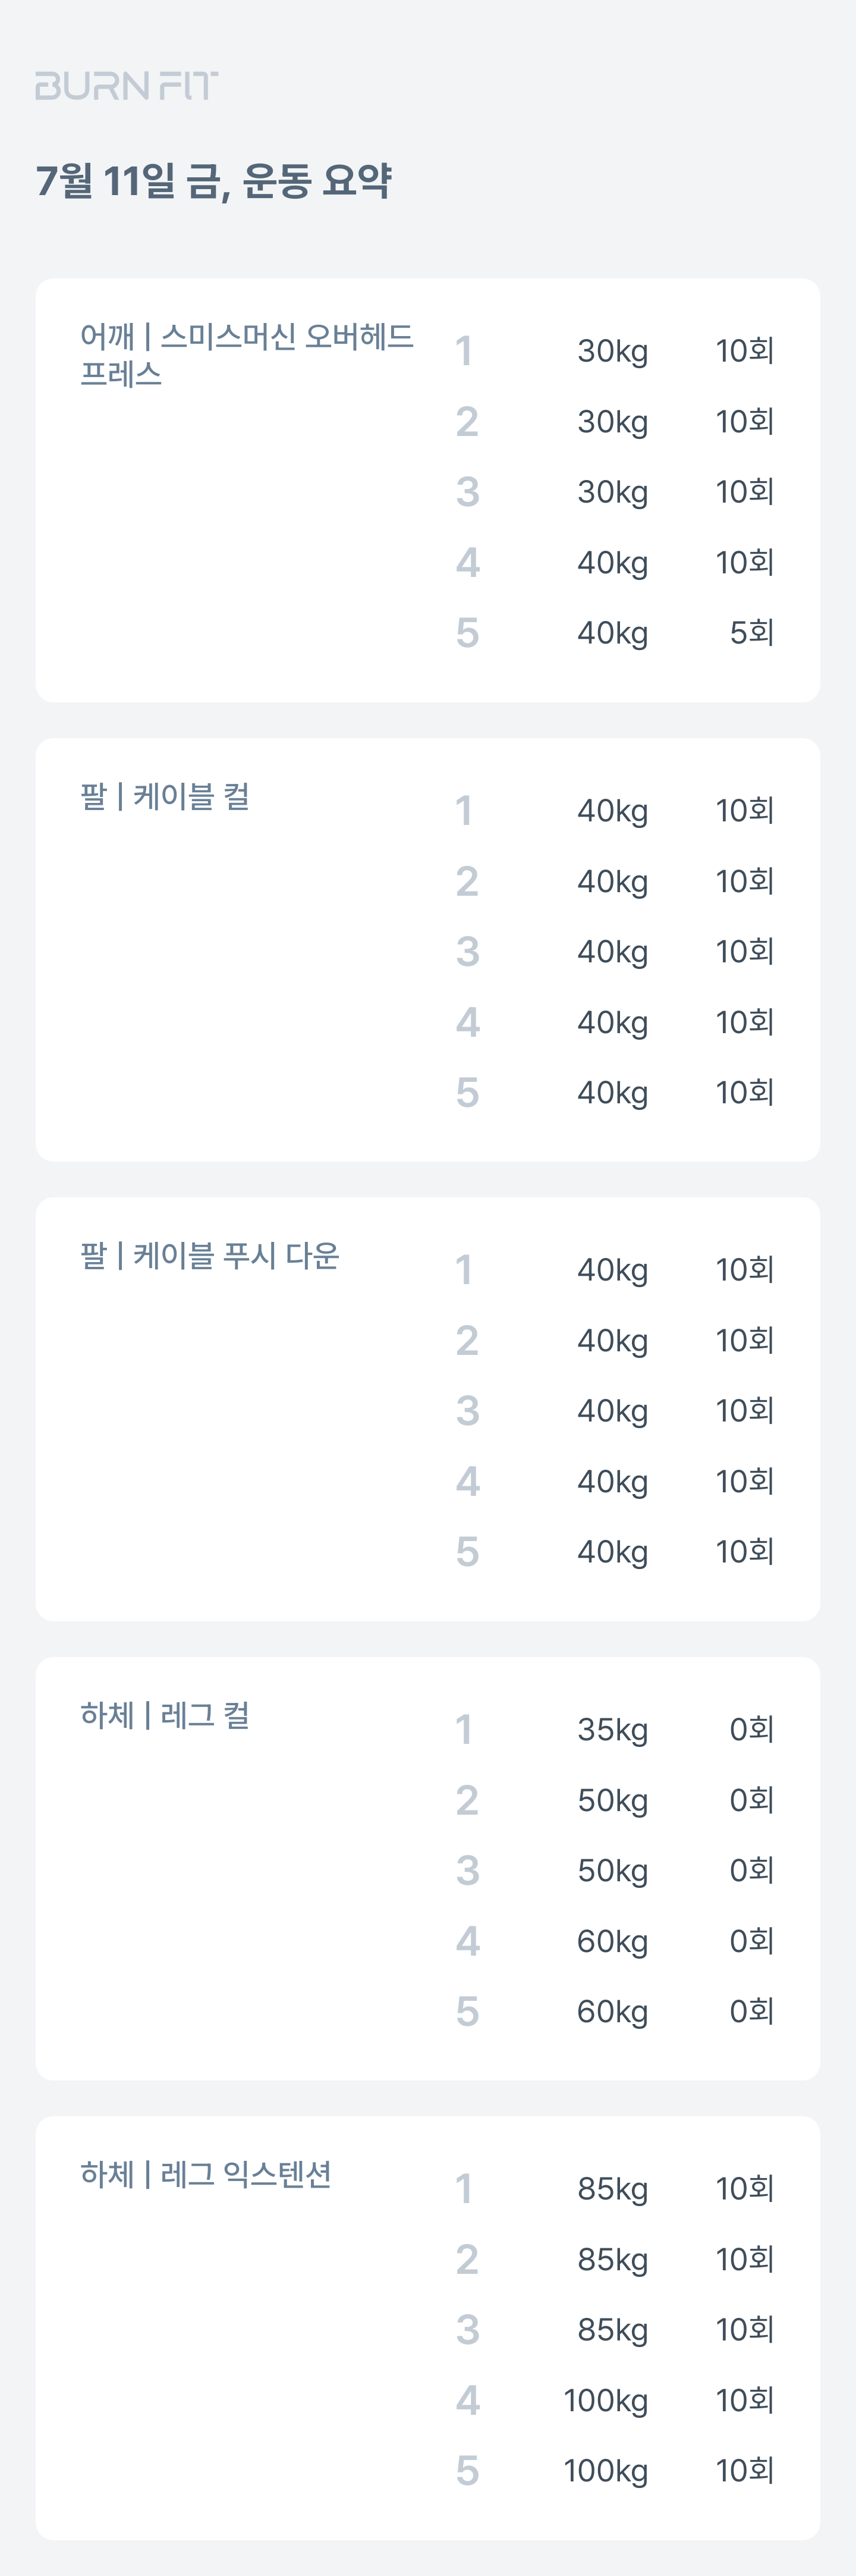Select the 7월 11일 금, 운동 요약 heading
856x2576 pixels.
point(213,181)
